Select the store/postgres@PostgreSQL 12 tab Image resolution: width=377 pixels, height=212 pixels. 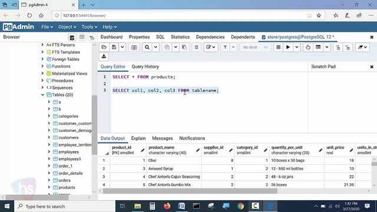click(x=297, y=37)
